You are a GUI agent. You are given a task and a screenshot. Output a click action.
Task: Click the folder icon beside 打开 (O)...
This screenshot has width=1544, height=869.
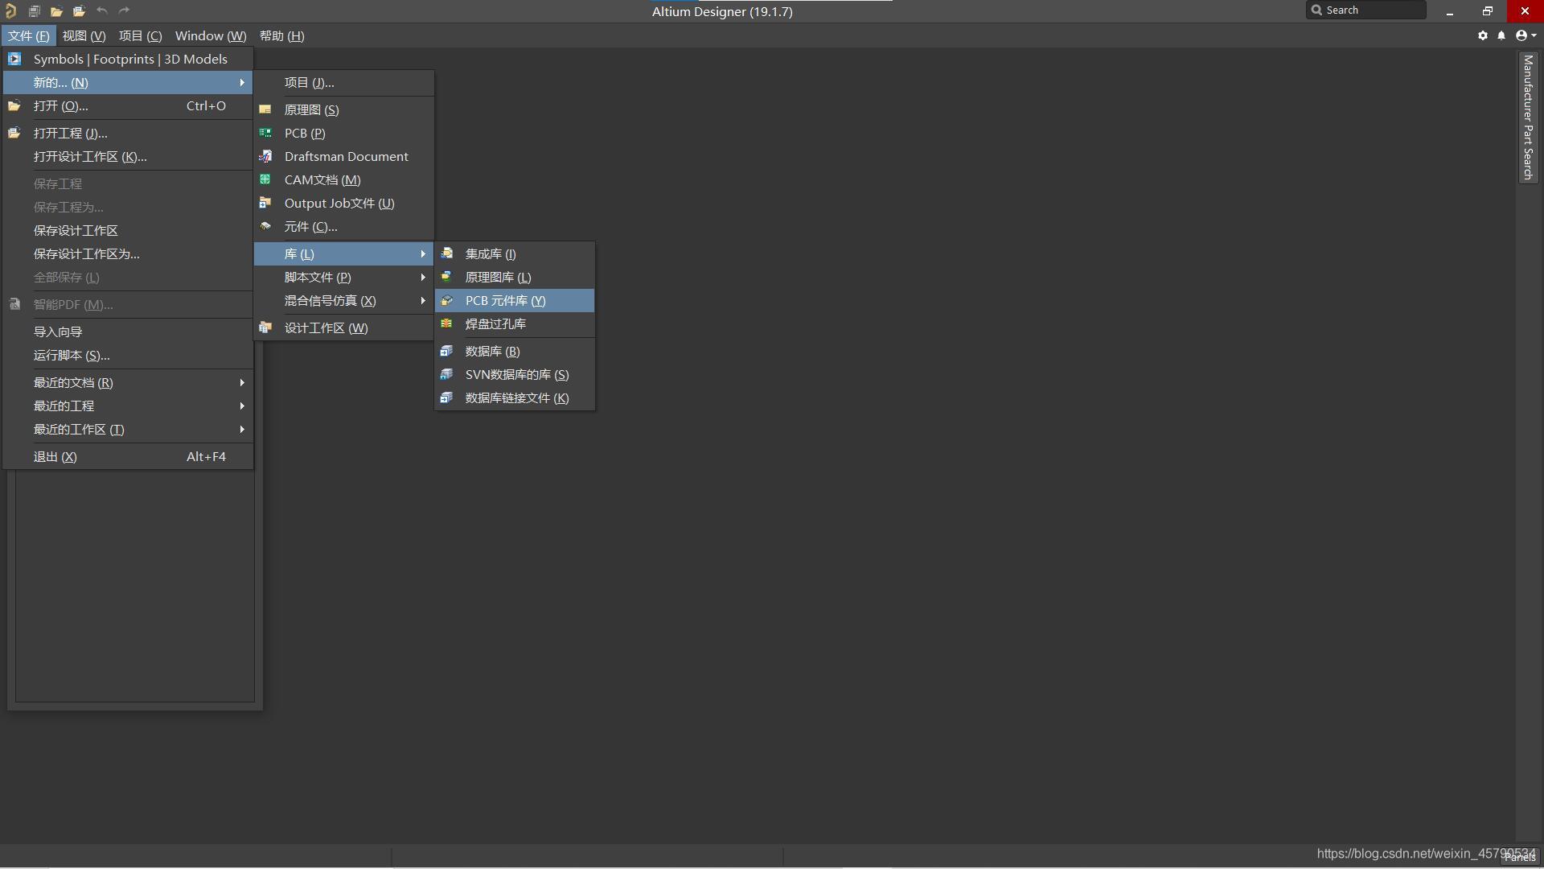coord(14,105)
